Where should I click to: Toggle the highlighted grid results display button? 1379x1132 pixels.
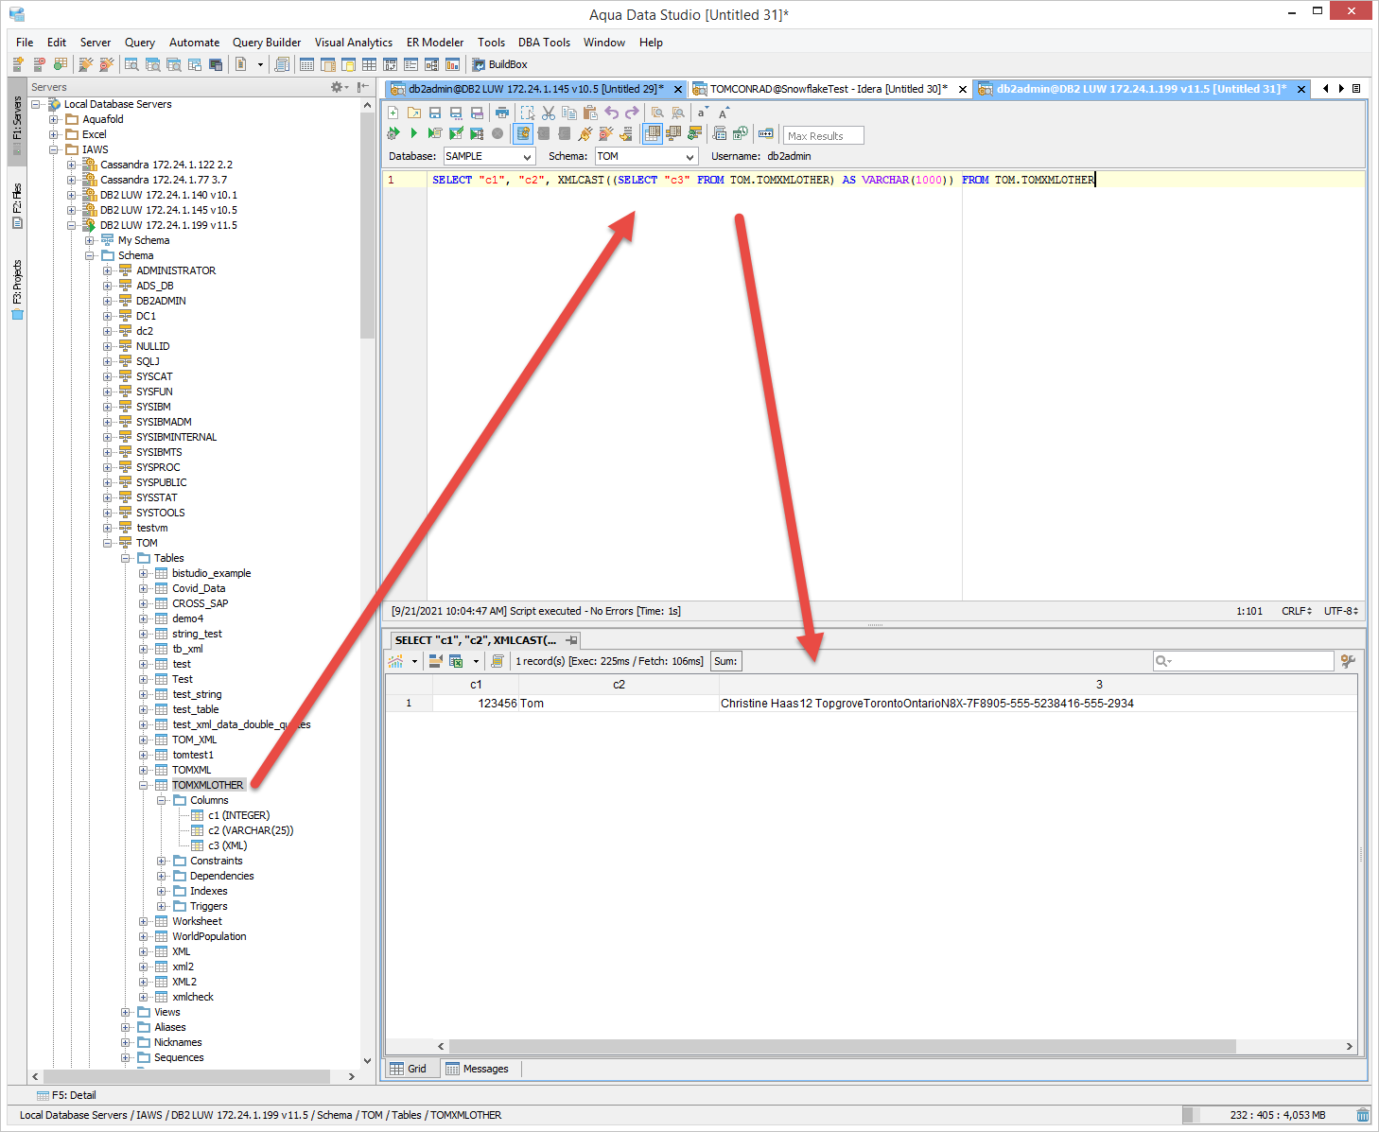653,134
